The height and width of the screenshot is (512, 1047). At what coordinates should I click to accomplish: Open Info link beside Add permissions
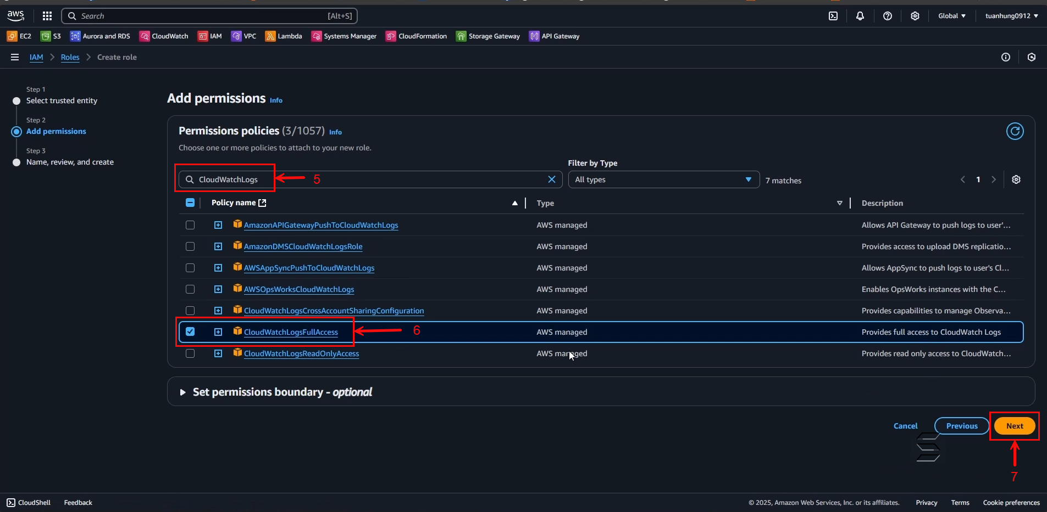pos(276,100)
